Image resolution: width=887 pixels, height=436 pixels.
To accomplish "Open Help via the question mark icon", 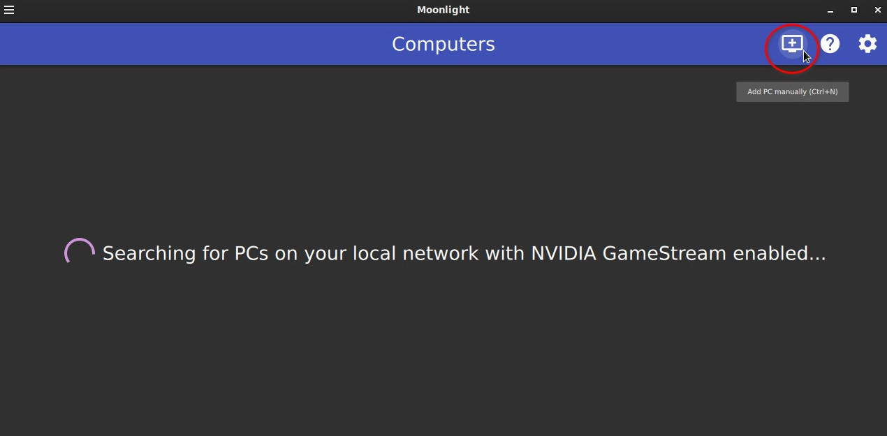I will click(830, 44).
